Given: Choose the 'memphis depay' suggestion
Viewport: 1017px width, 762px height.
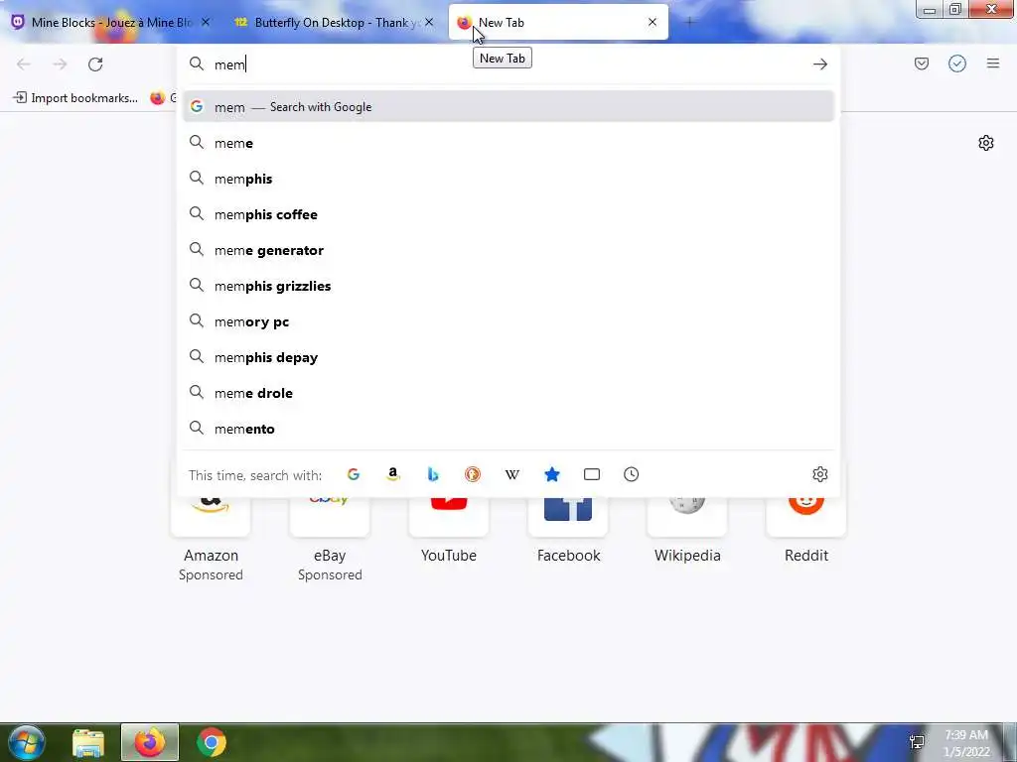Looking at the screenshot, I should (508, 357).
